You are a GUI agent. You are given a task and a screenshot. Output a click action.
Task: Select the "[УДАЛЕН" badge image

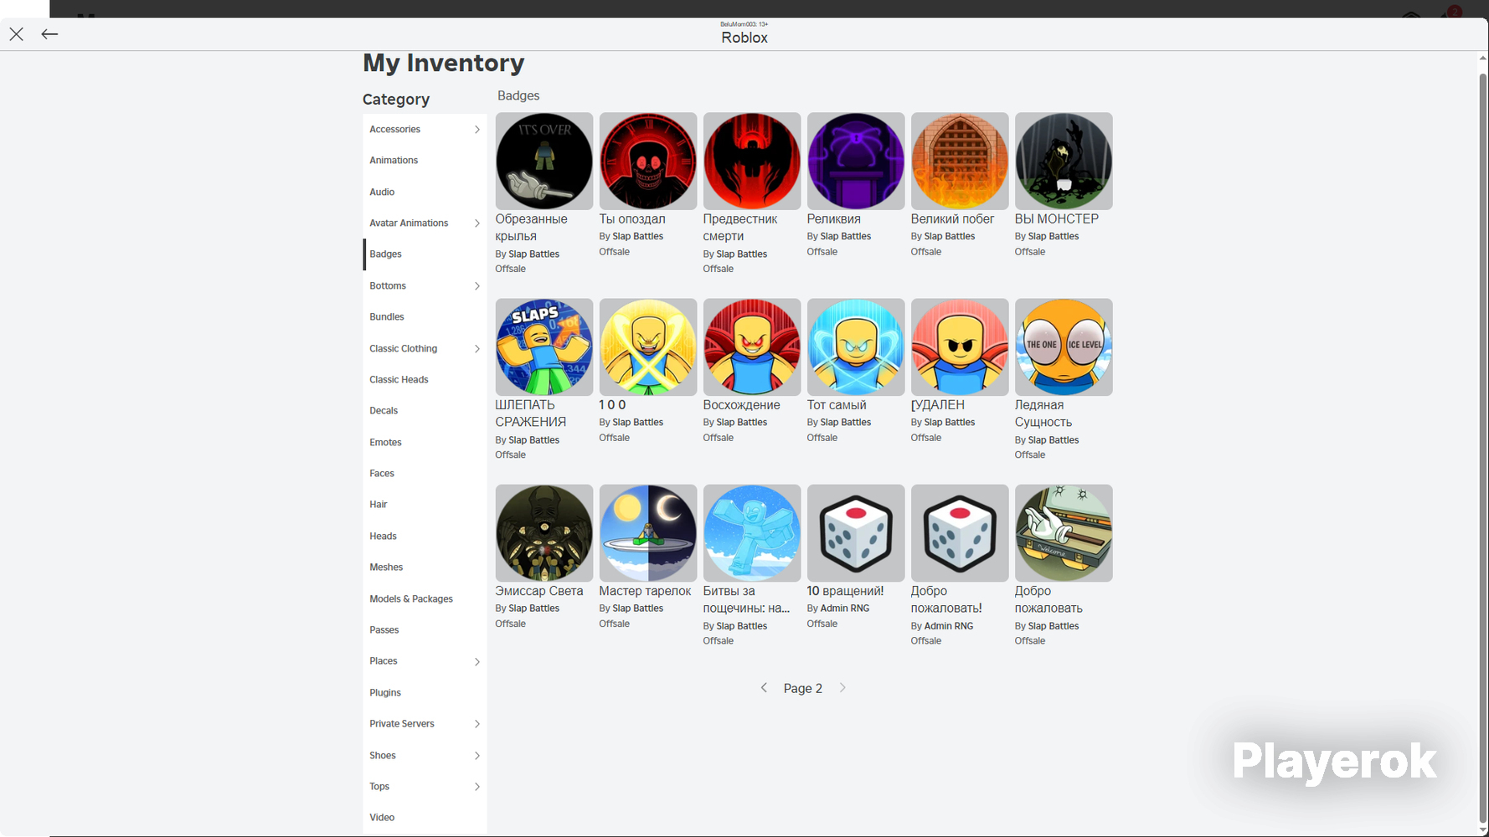coord(960,347)
